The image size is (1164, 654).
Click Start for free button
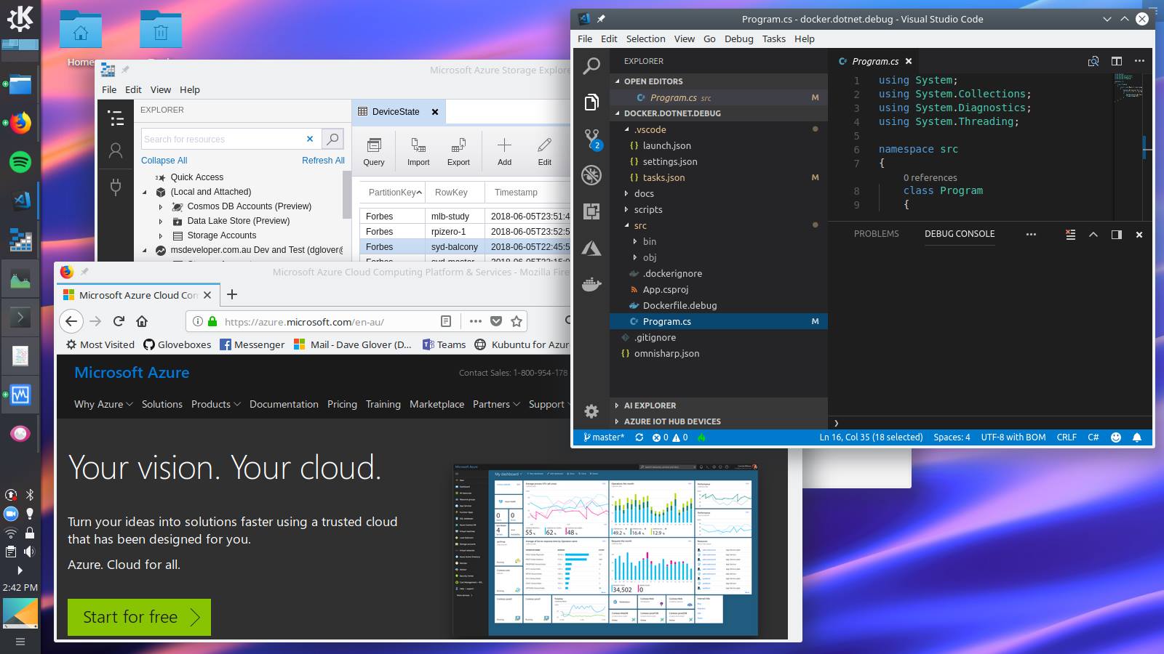(x=139, y=617)
